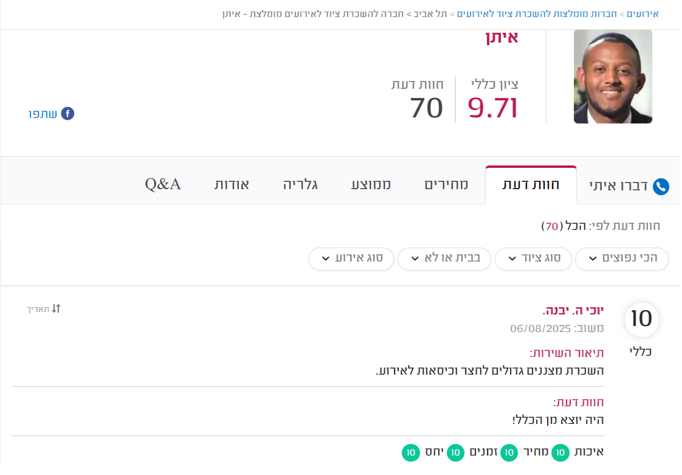The height and width of the screenshot is (475, 682).
Task: Open the בבית או לא filter dropdown
Action: coord(444,258)
